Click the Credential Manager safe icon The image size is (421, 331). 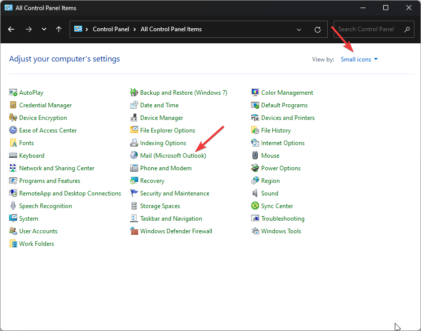(13, 105)
